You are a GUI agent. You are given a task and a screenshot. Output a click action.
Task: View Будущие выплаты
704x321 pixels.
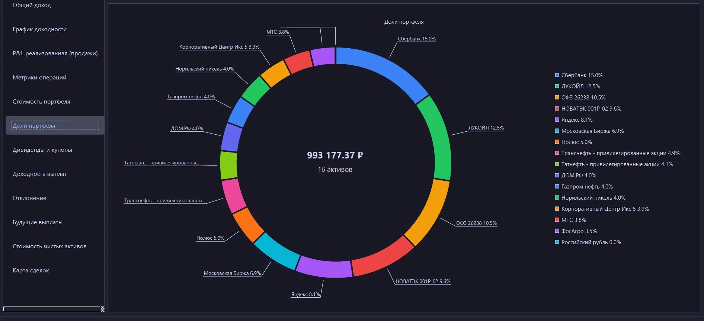click(x=38, y=222)
